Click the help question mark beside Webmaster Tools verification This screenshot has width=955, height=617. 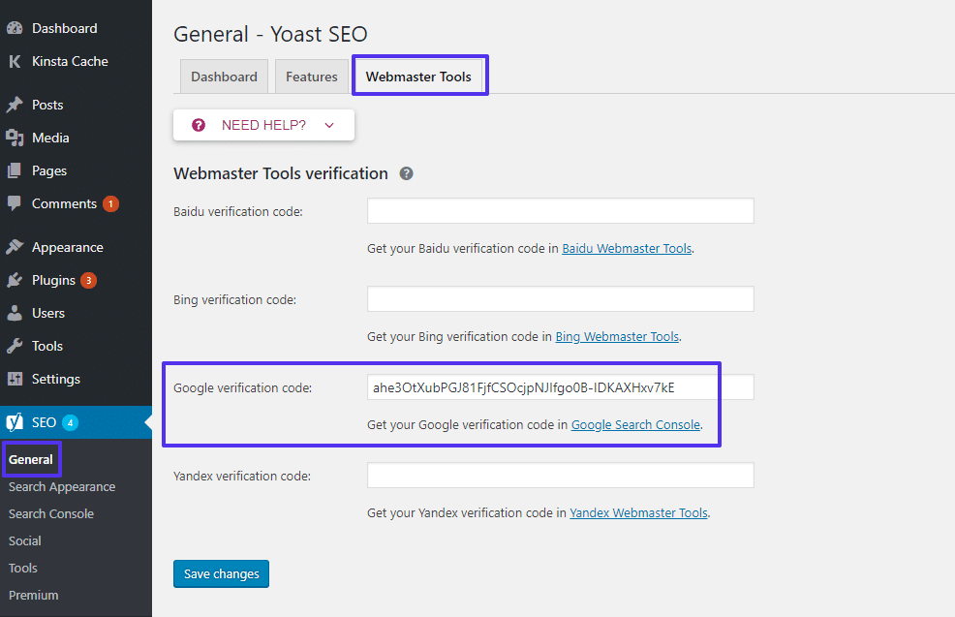coord(407,173)
